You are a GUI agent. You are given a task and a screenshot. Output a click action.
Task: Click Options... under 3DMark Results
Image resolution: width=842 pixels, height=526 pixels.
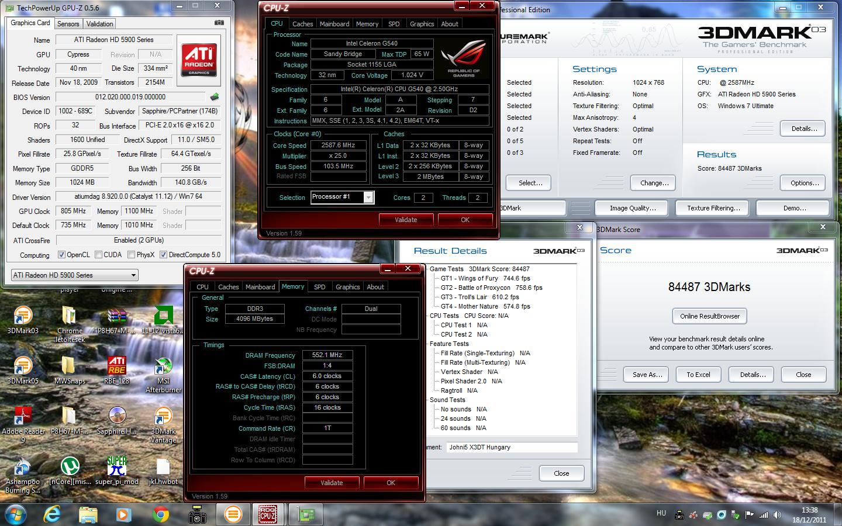(804, 183)
